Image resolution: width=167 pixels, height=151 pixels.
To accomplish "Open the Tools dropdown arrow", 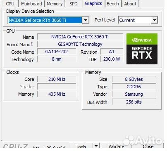I will coord(96,146).
